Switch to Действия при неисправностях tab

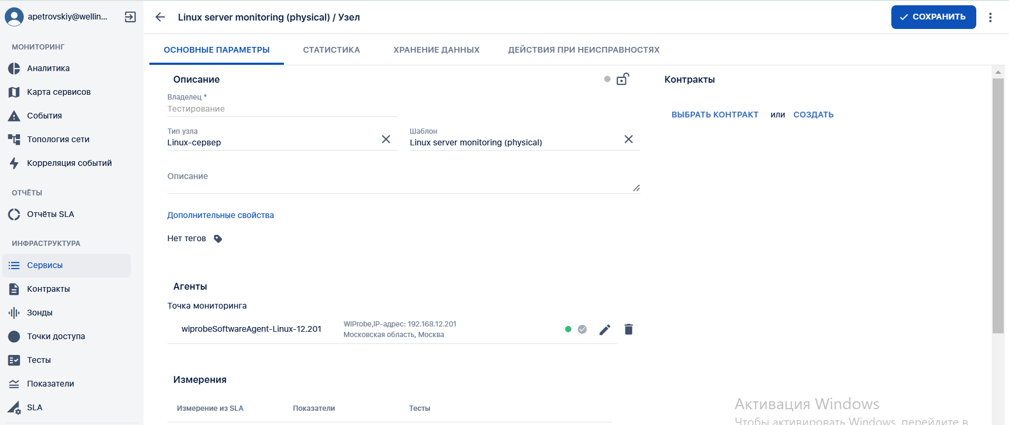584,50
